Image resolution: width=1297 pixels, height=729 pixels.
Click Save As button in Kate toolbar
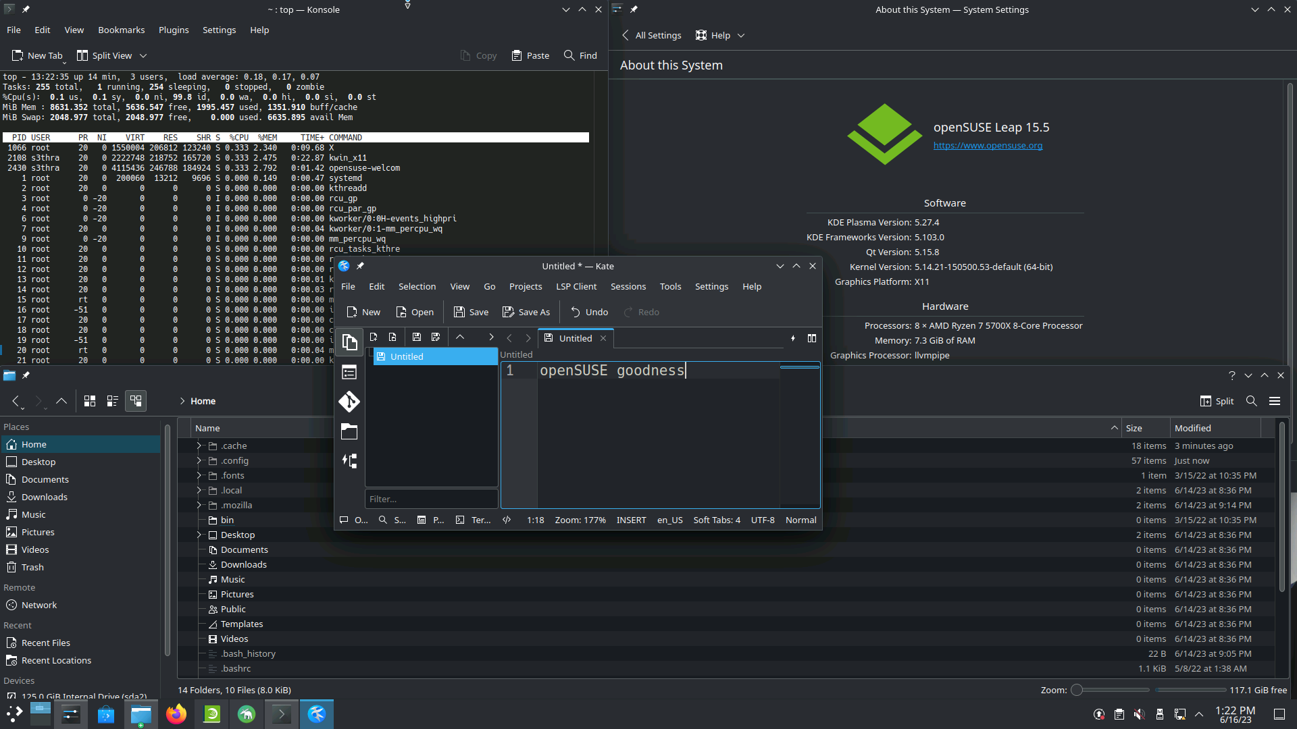click(526, 312)
